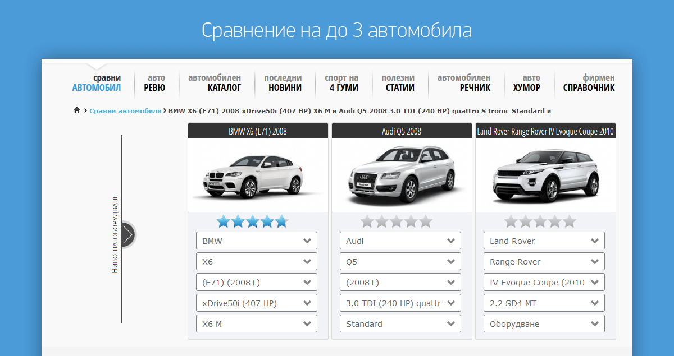This screenshot has width=674, height=356.
Task: Open the авто РЕВЮ menu item
Action: coord(154,83)
